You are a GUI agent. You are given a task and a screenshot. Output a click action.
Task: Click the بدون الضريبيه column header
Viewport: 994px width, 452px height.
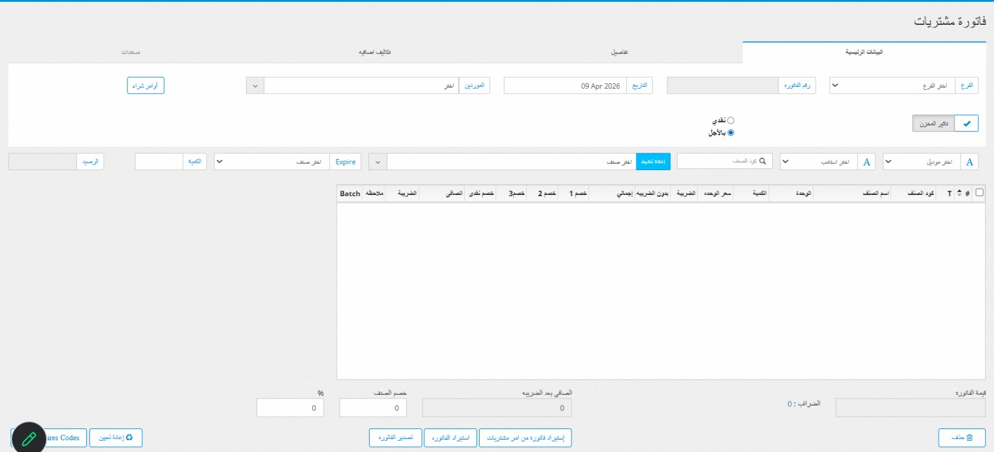pyautogui.click(x=652, y=194)
